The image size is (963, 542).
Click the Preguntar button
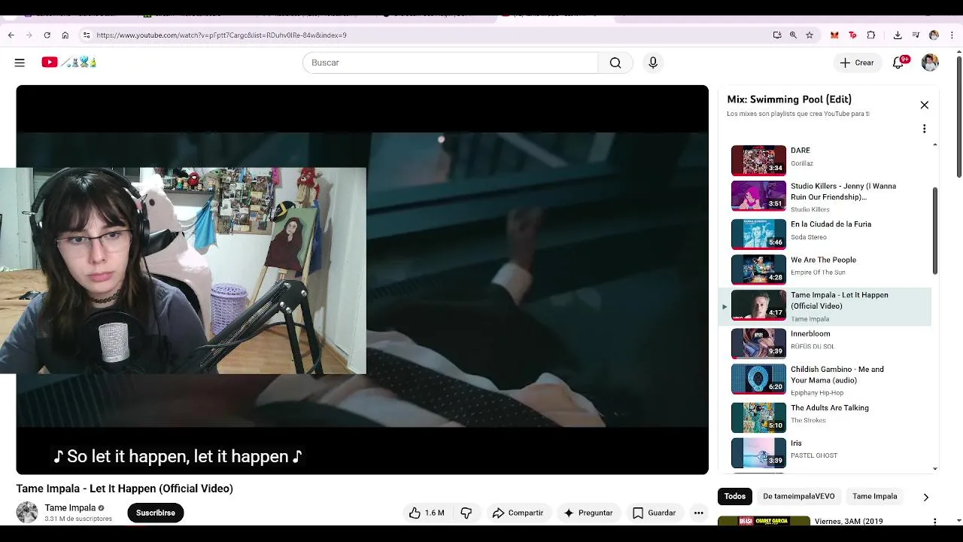[588, 513]
